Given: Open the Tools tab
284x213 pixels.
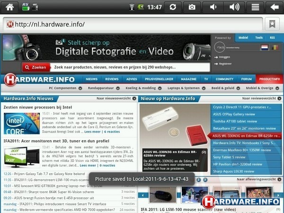Looking at the screenshot, I should 259,38.
